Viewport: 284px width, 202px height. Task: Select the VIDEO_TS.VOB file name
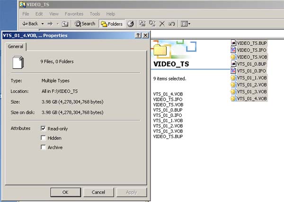coord(252,57)
